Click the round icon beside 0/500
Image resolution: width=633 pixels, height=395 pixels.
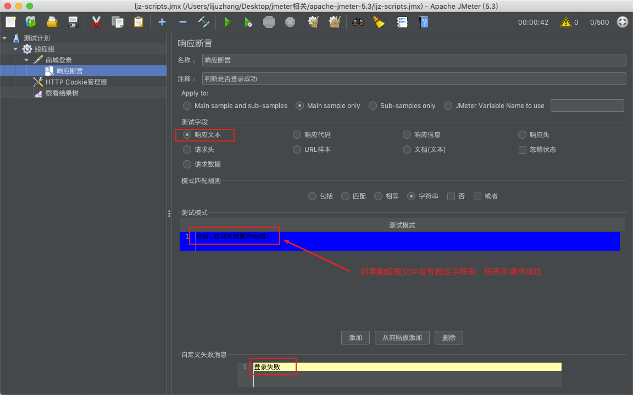point(623,22)
